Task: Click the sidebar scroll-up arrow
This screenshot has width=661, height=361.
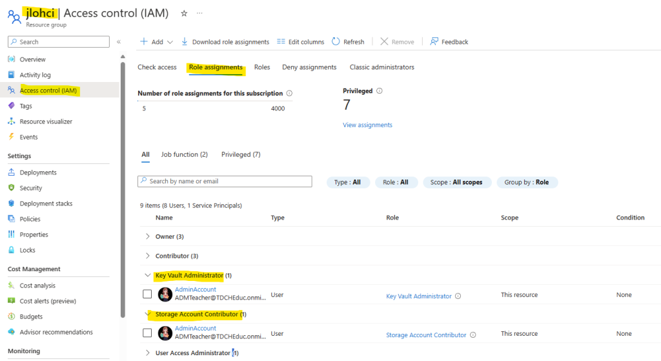Action: pyautogui.click(x=123, y=57)
